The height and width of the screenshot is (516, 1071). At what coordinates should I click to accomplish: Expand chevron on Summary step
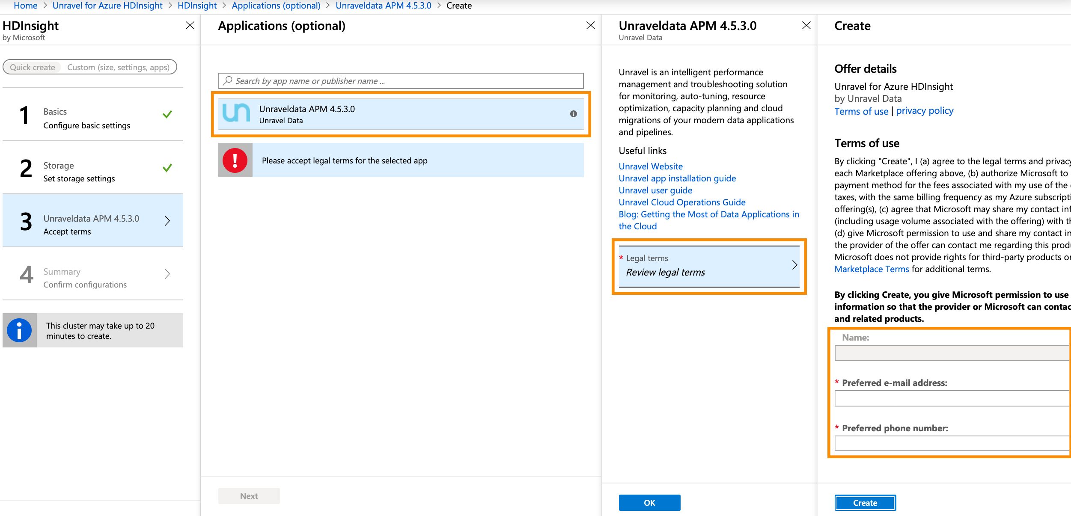[167, 274]
